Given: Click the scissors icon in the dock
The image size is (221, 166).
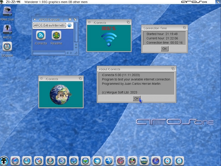Looking at the screenshot, I should pos(109,161).
